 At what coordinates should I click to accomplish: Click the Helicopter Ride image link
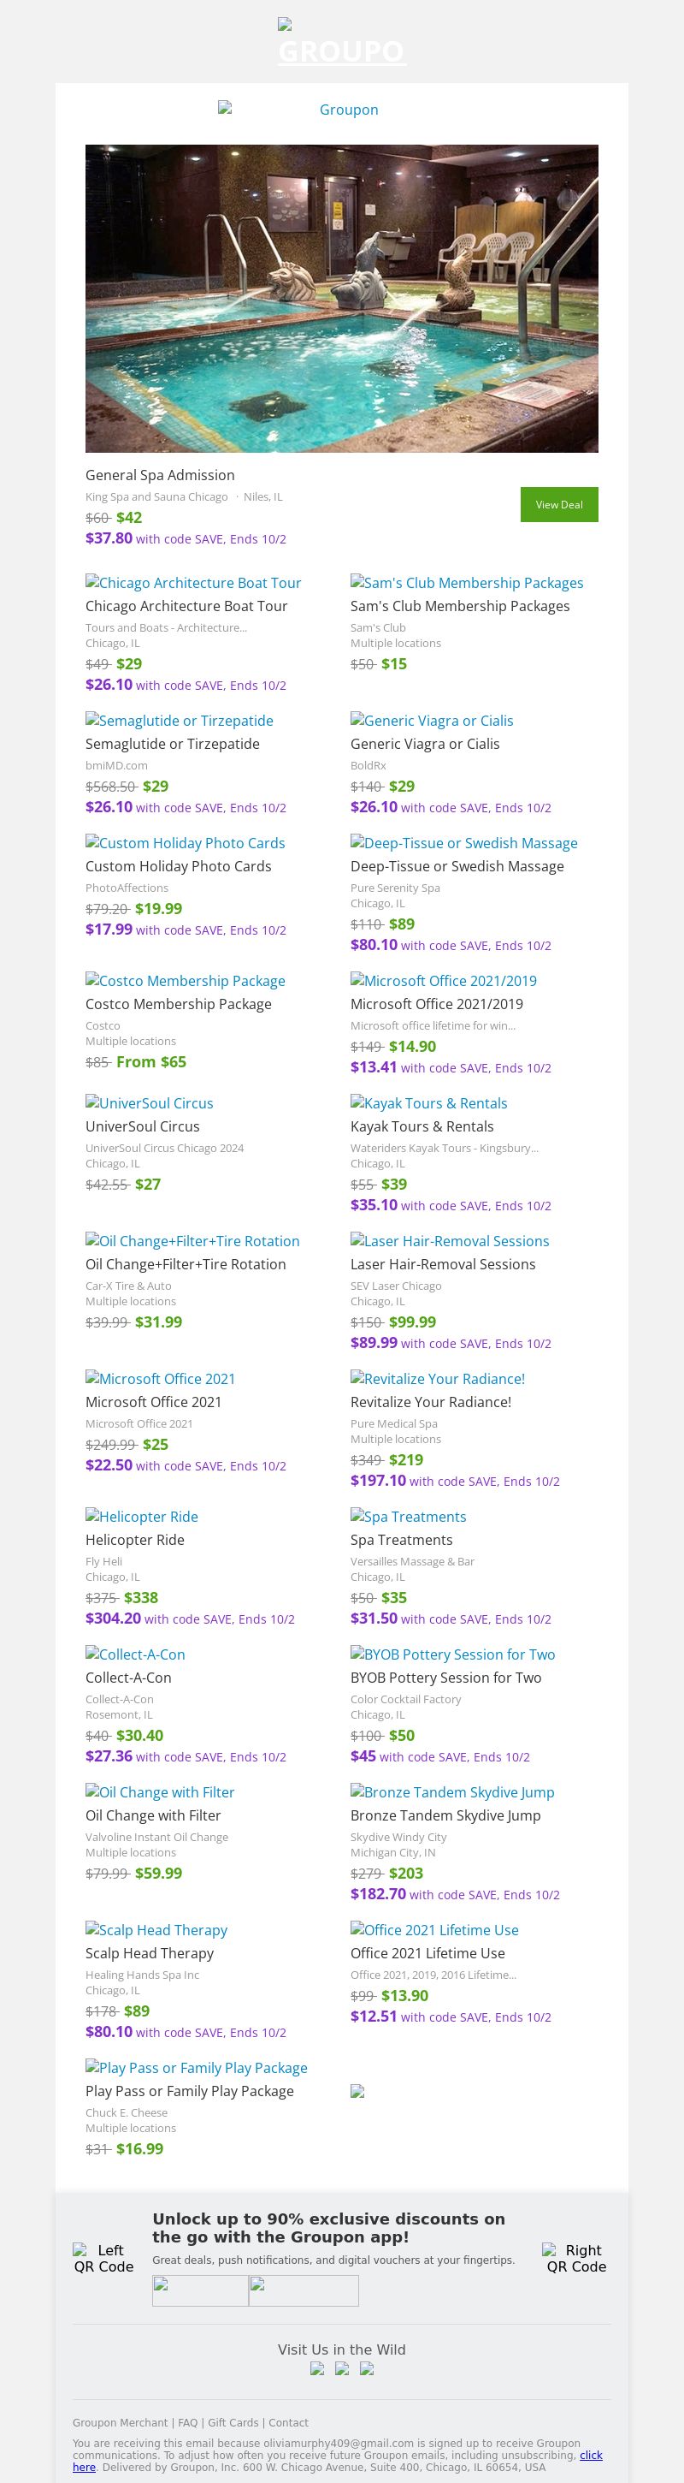coord(142,1516)
